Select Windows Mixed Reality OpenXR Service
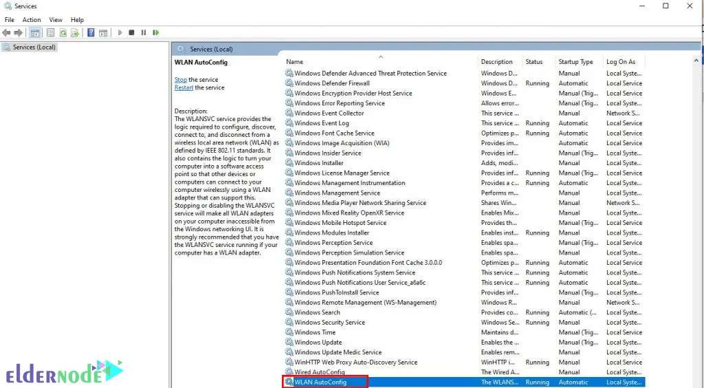 tap(464, 213)
